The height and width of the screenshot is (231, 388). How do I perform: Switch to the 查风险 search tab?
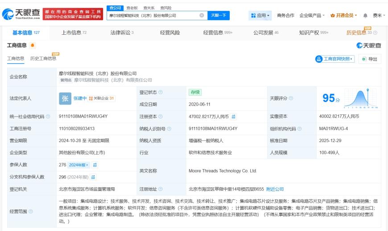(166, 8)
